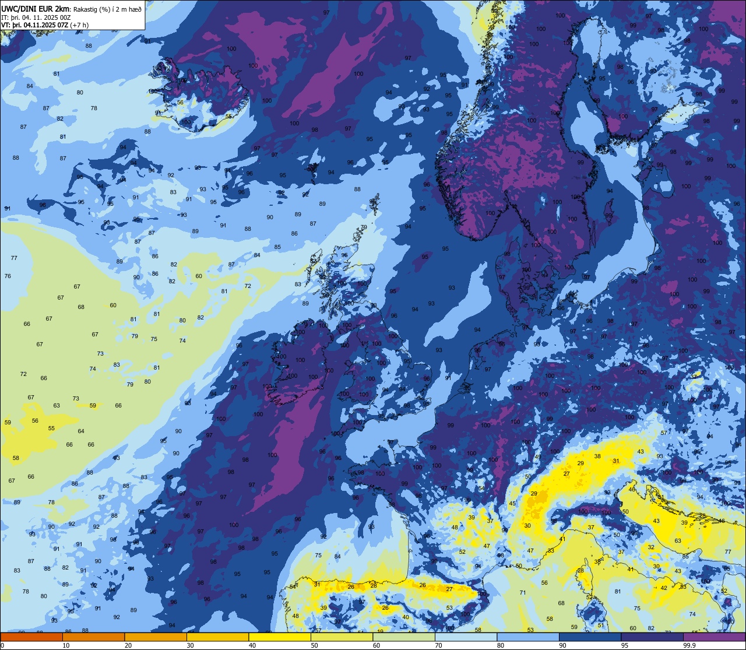Select the purple legend swatch above 99.9%

714,637
